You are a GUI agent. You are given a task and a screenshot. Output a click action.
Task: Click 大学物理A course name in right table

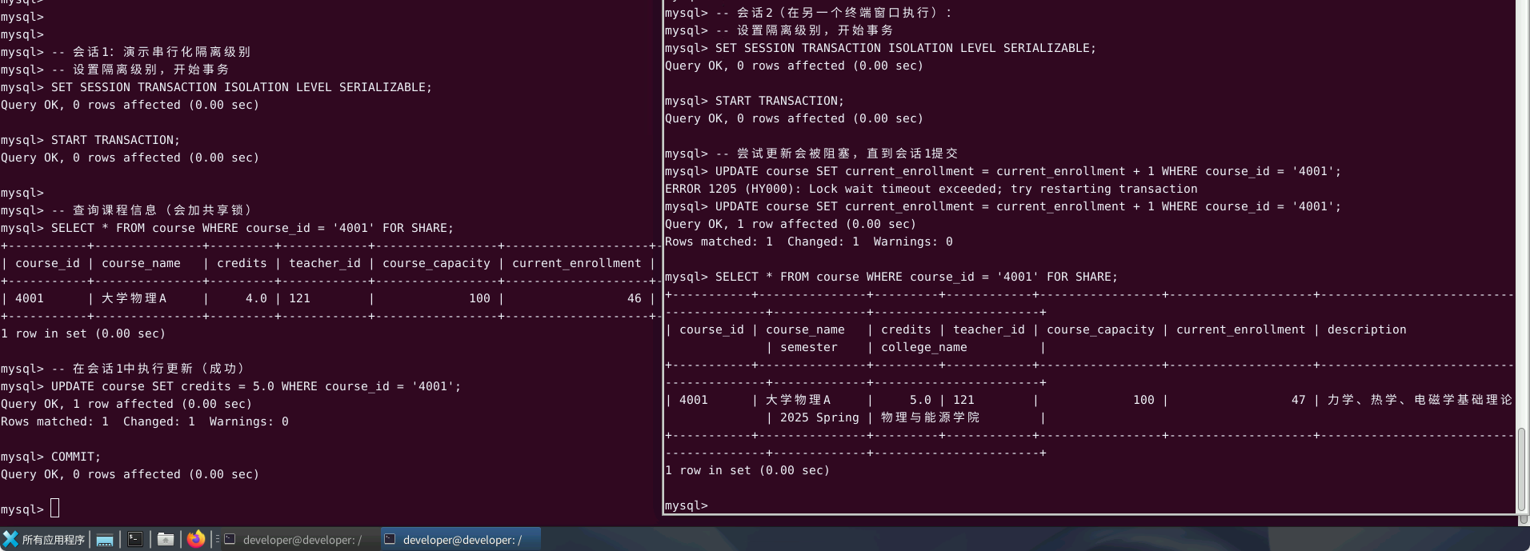coord(798,400)
